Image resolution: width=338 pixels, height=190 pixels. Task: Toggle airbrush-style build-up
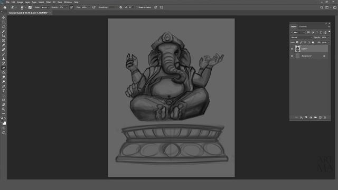click(x=94, y=7)
